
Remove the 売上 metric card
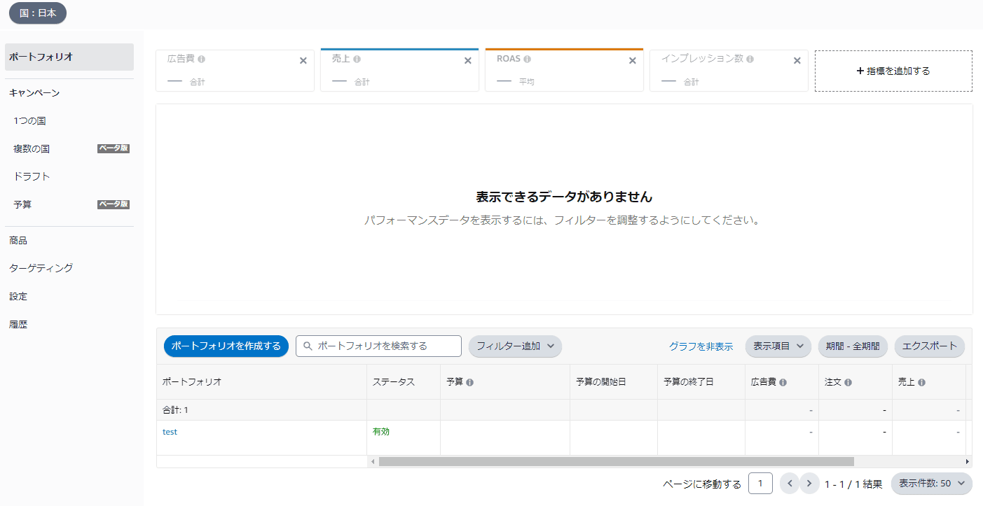point(468,61)
